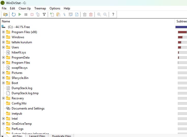Click the C: drive blue subtree bar
Viewport: 187px width, 137px height.
[181, 27]
